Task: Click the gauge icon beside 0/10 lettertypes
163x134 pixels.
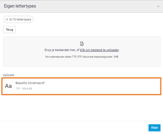Action: pos(7,20)
